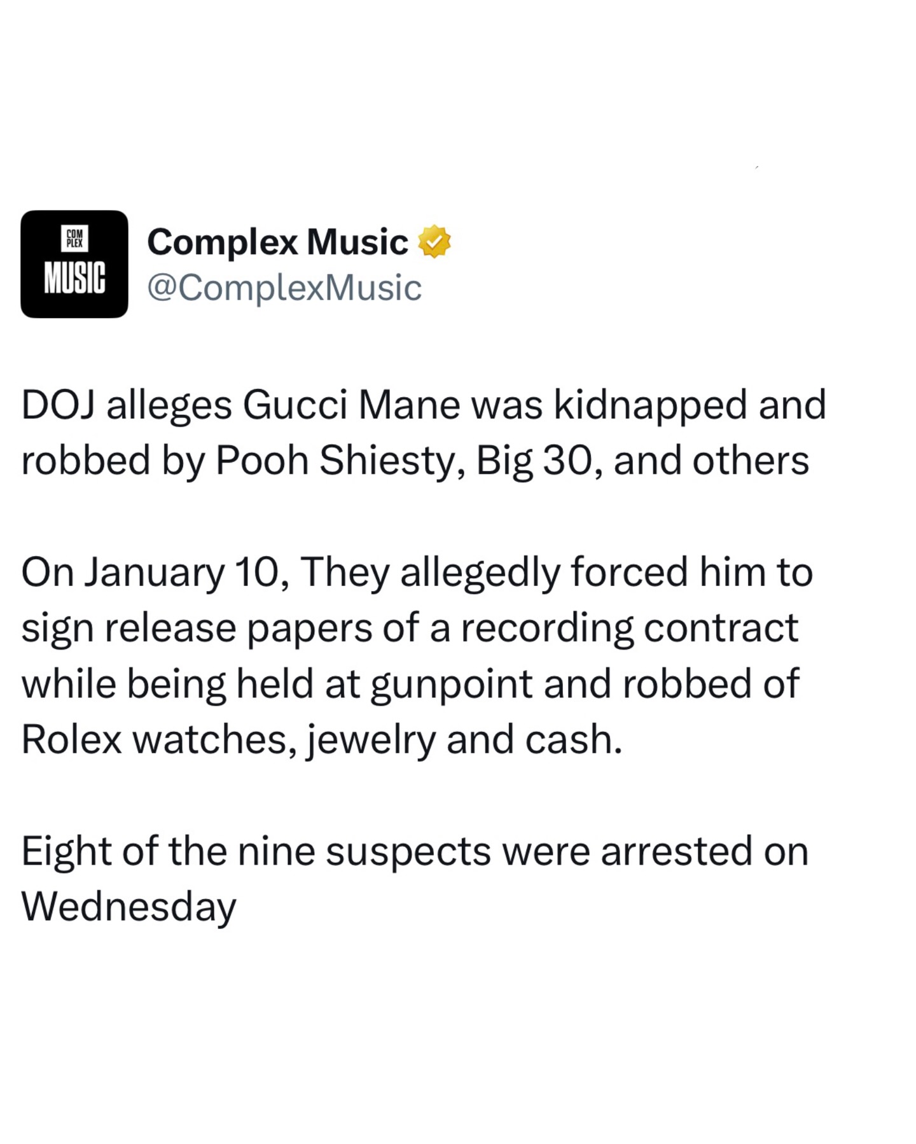The image size is (916, 1144).
Task: Open the Complex Music display name
Action: point(277,242)
